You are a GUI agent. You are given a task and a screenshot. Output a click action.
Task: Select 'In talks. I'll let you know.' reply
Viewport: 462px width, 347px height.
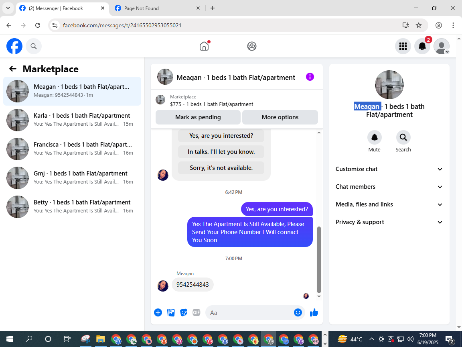point(221,152)
